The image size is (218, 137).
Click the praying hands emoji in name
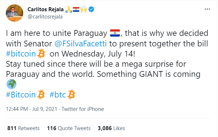pos(69,9)
